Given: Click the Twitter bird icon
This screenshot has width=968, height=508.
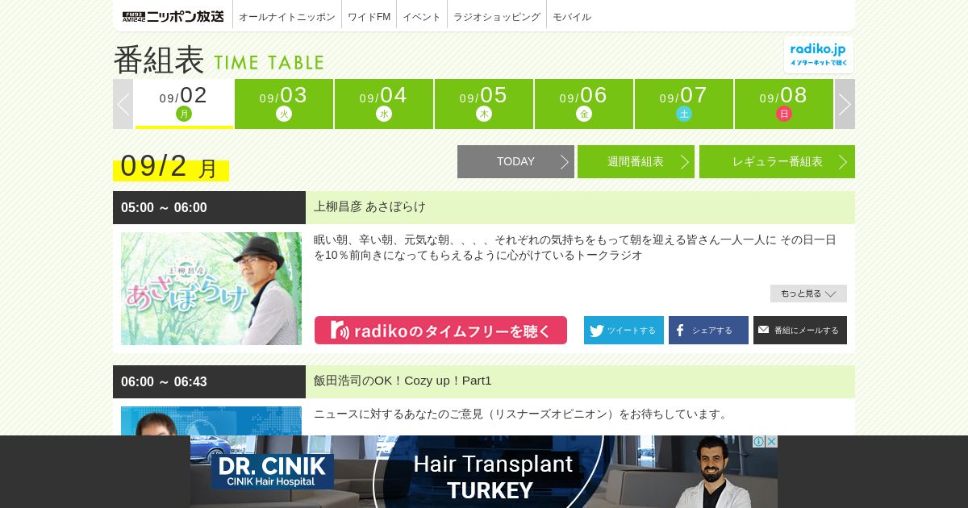Looking at the screenshot, I should point(597,331).
